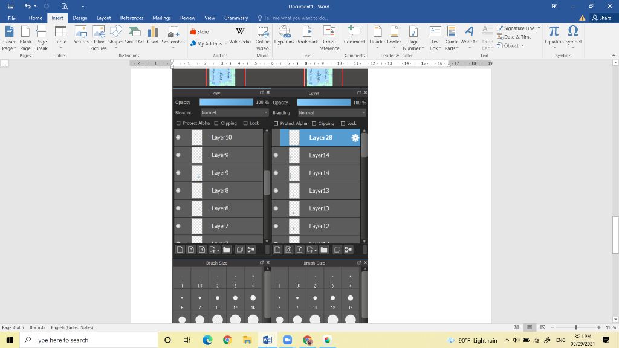Open the References tab
This screenshot has height=348, width=619.
pos(132,18)
